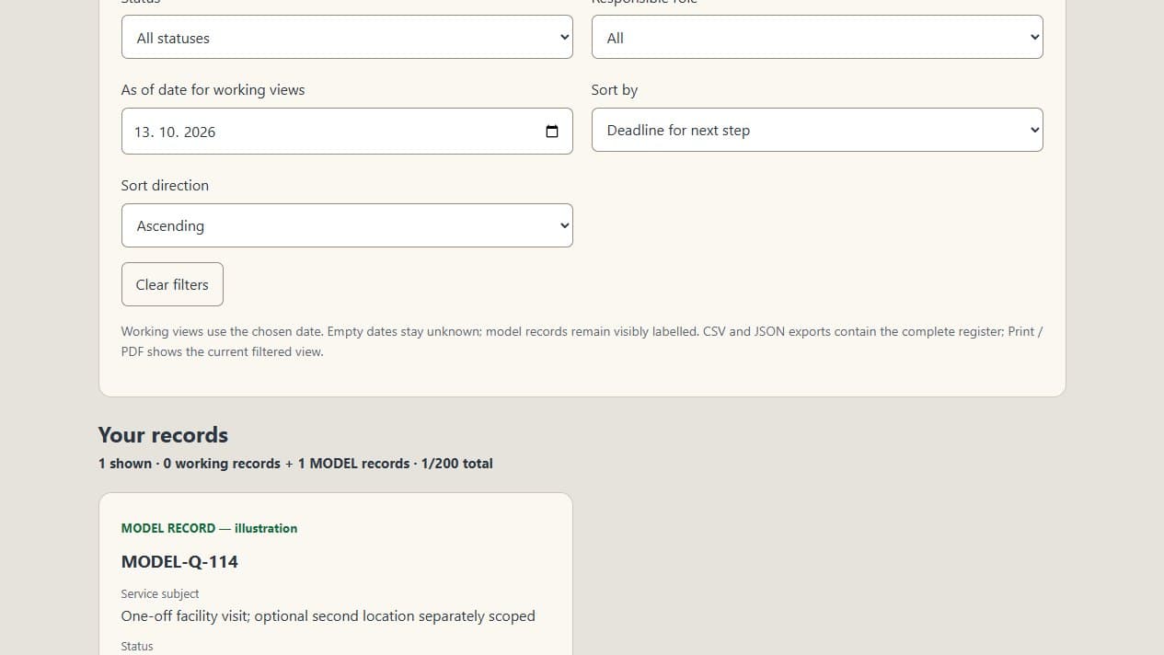1164x655 pixels.
Task: Open the All statuses dropdown
Action: (x=347, y=38)
